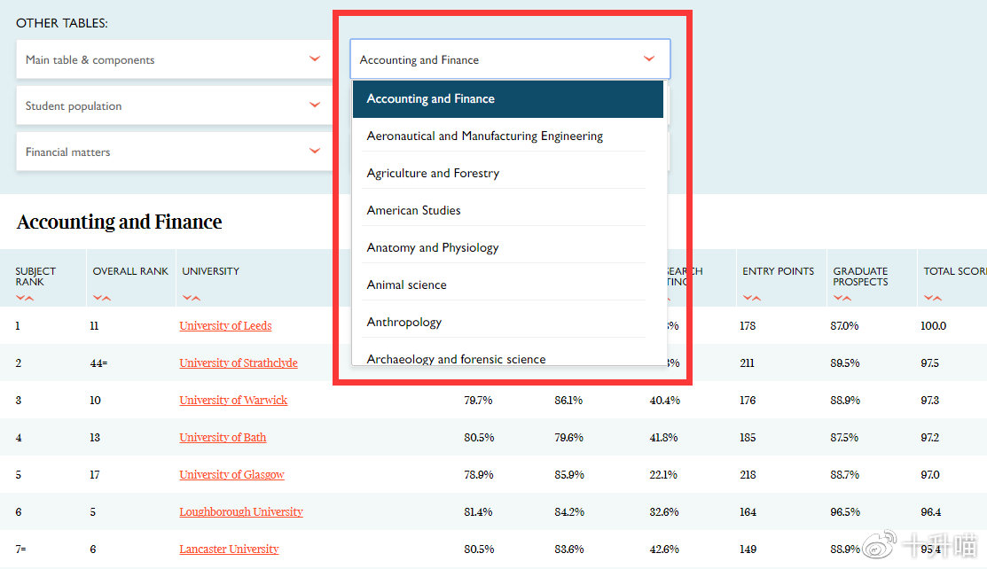Click Strathclyde overall rank 44=
Image resolution: width=987 pixels, height=569 pixels.
(98, 363)
